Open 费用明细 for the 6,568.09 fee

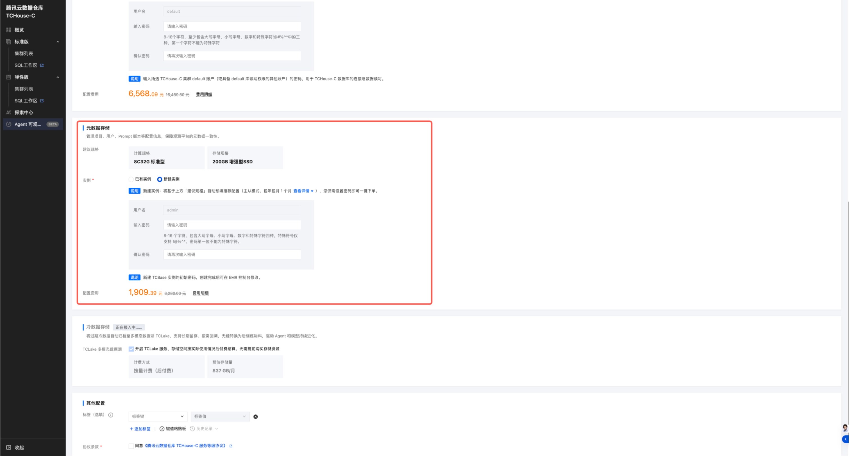pyautogui.click(x=204, y=94)
